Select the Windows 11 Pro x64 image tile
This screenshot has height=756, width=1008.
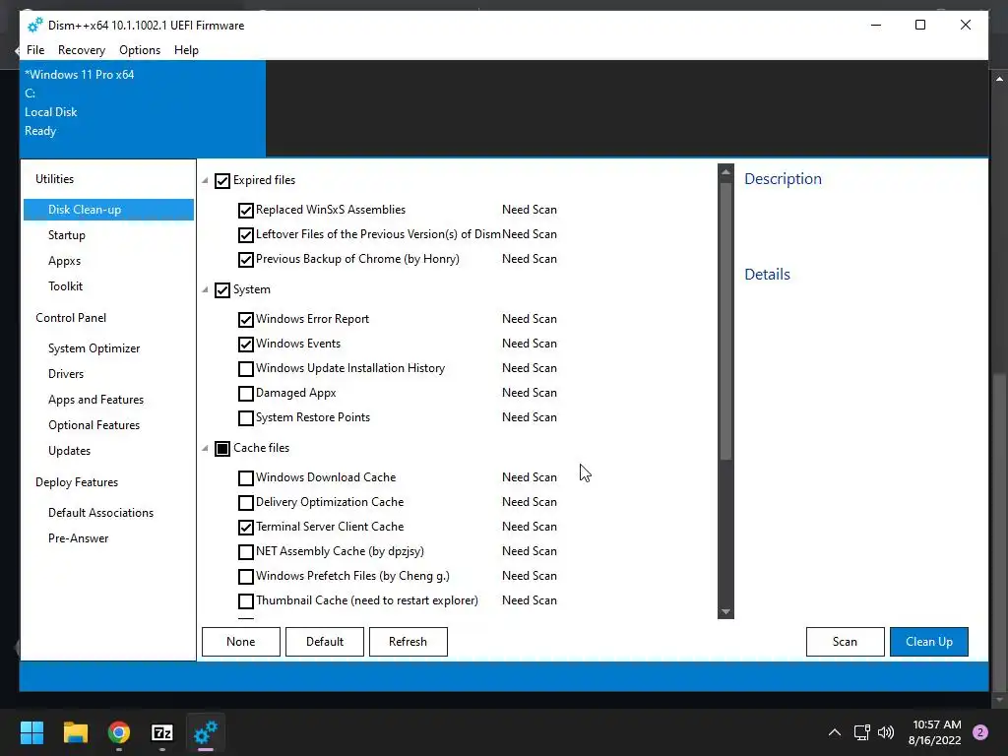(x=143, y=108)
